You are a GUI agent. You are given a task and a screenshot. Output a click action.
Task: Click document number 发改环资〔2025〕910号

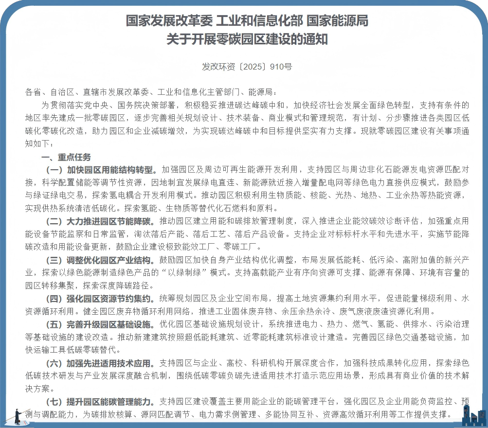point(247,67)
